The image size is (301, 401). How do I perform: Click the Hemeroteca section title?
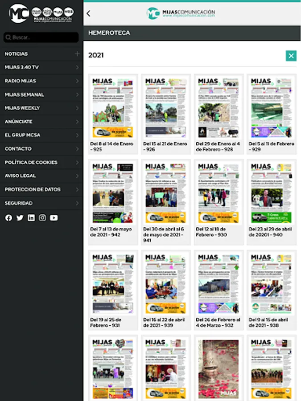[x=109, y=33]
